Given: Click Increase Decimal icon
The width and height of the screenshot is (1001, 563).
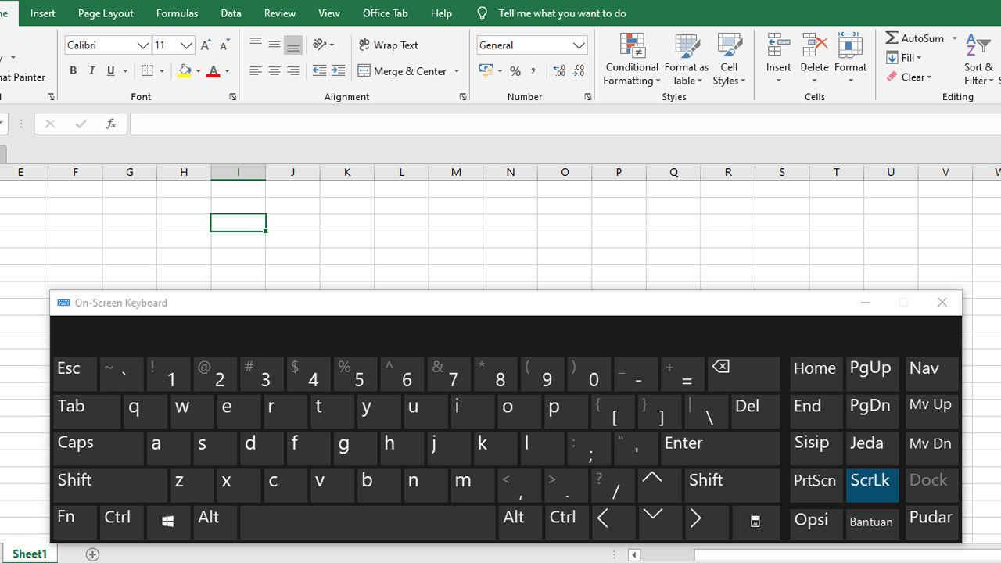Looking at the screenshot, I should [559, 71].
